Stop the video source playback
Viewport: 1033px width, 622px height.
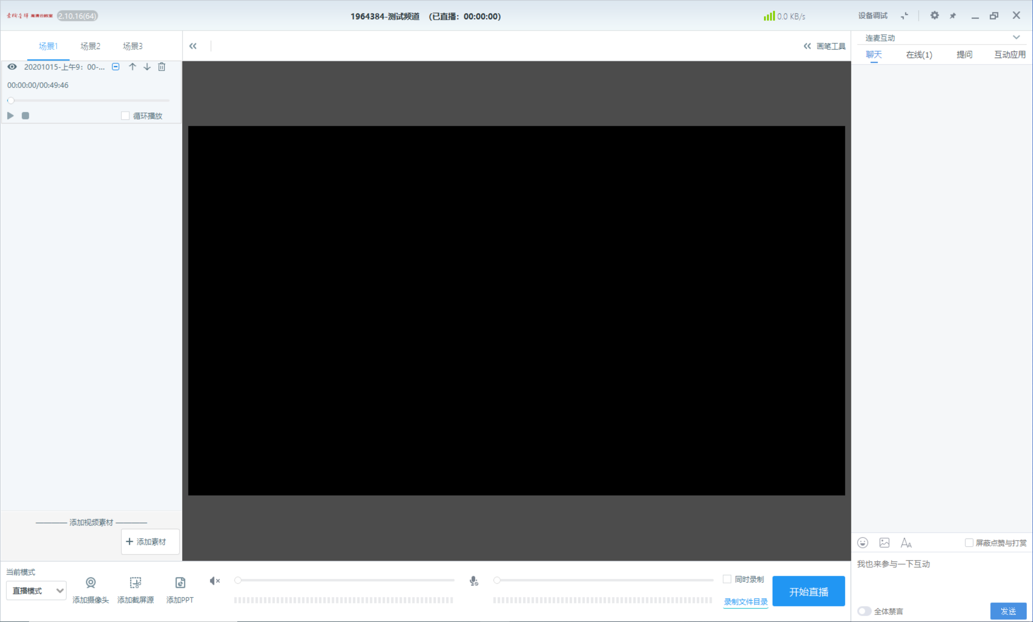pyautogui.click(x=25, y=116)
